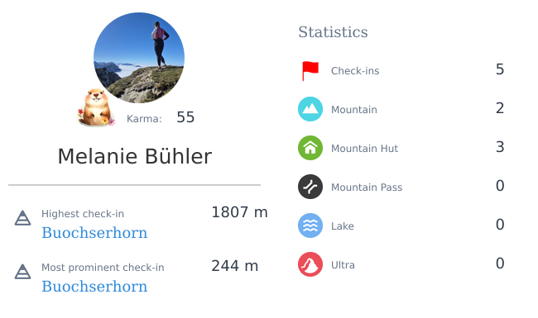
Task: Select the dark Mountain Pass icon
Action: [310, 187]
